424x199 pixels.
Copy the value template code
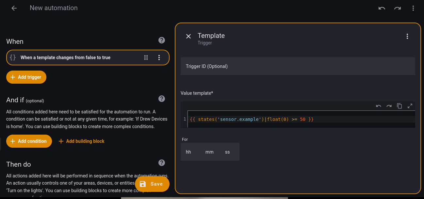399,106
